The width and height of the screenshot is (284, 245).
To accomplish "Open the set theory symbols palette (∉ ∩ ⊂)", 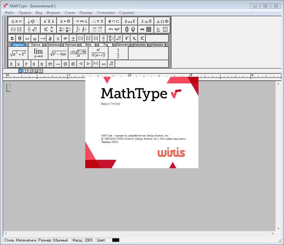I will (x=114, y=21).
